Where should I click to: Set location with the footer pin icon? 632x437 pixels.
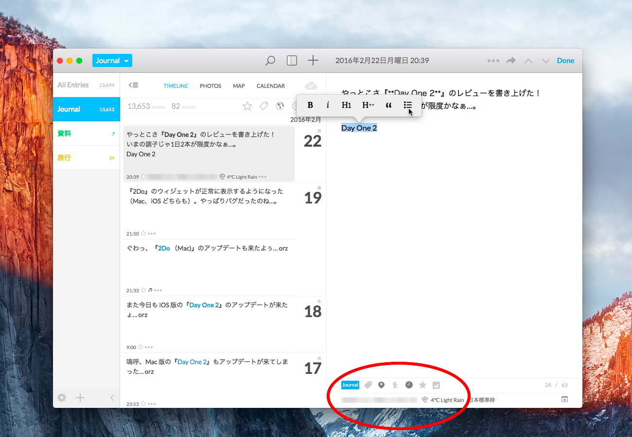pyautogui.click(x=381, y=385)
